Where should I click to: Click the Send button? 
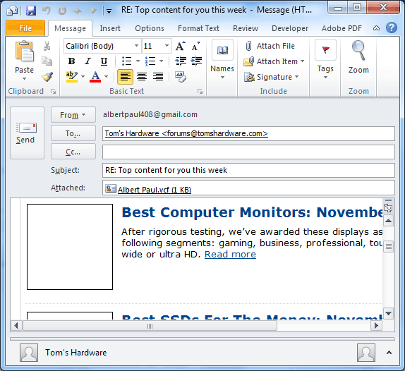[x=27, y=133]
